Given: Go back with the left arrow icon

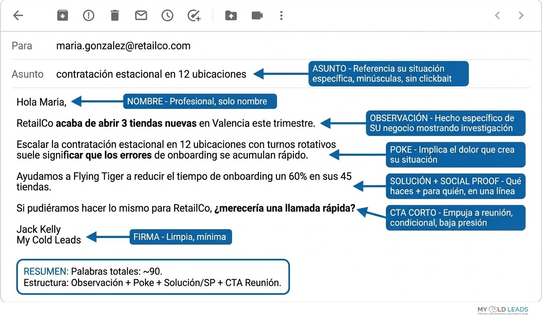Looking at the screenshot, I should tap(18, 15).
